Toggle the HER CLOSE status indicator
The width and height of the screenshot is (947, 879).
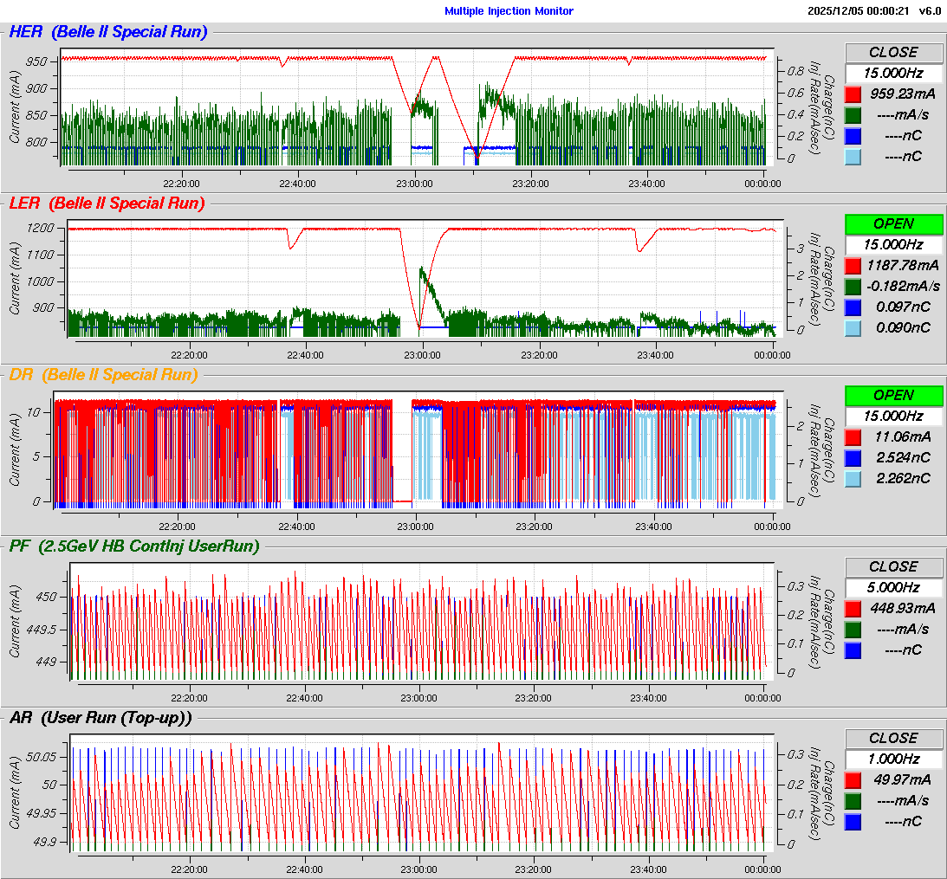click(893, 53)
